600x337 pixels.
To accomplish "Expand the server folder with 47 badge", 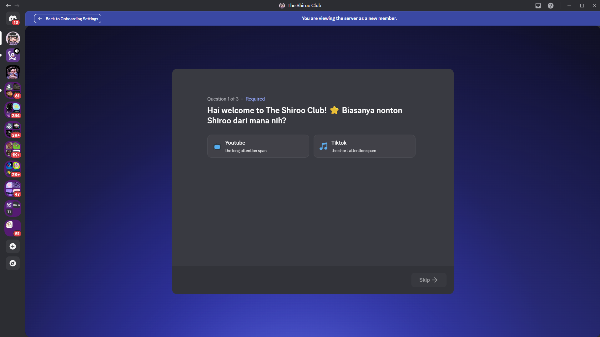I will pyautogui.click(x=13, y=189).
